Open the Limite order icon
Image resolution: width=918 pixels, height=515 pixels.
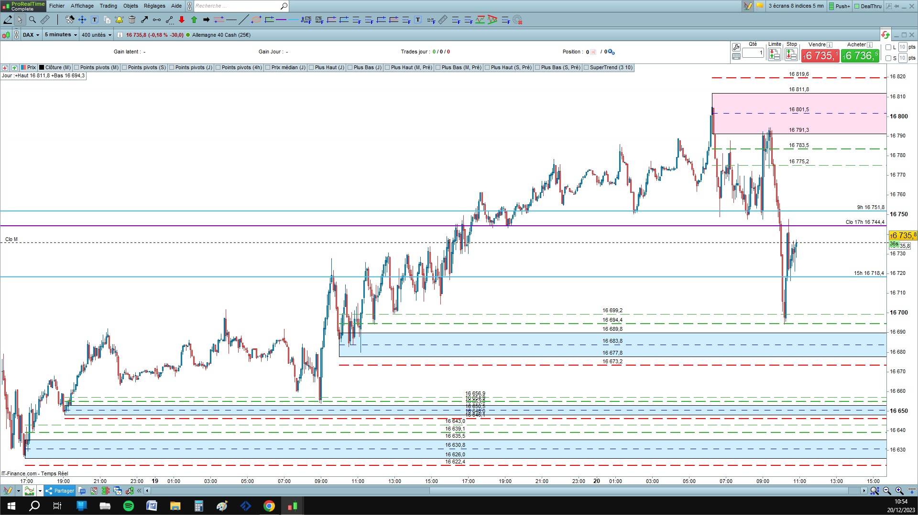[x=774, y=54]
